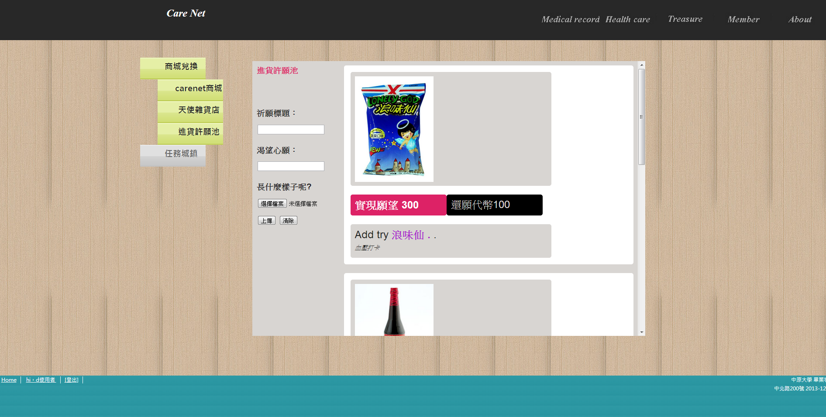The width and height of the screenshot is (826, 417).
Task: Click the Lonely God snack image
Action: coord(394,129)
